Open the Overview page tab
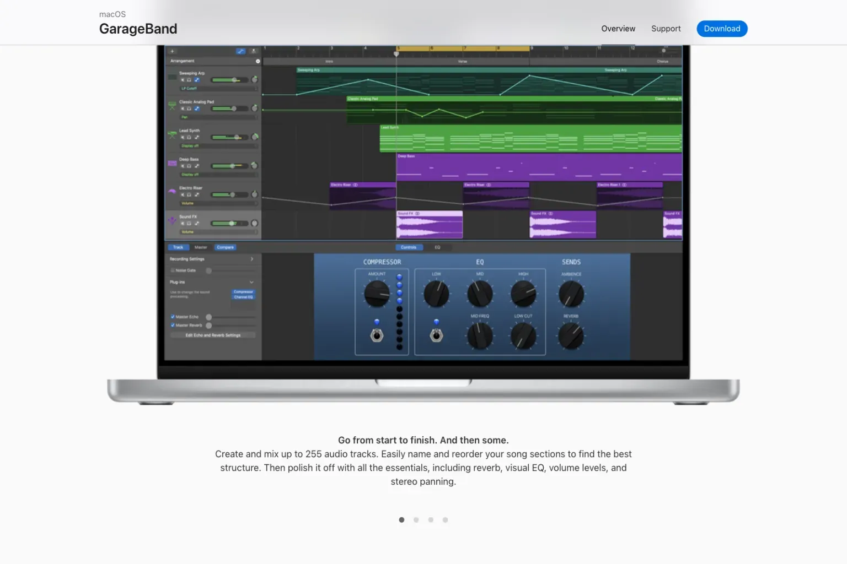Screen dimensions: 847x564 618,29
